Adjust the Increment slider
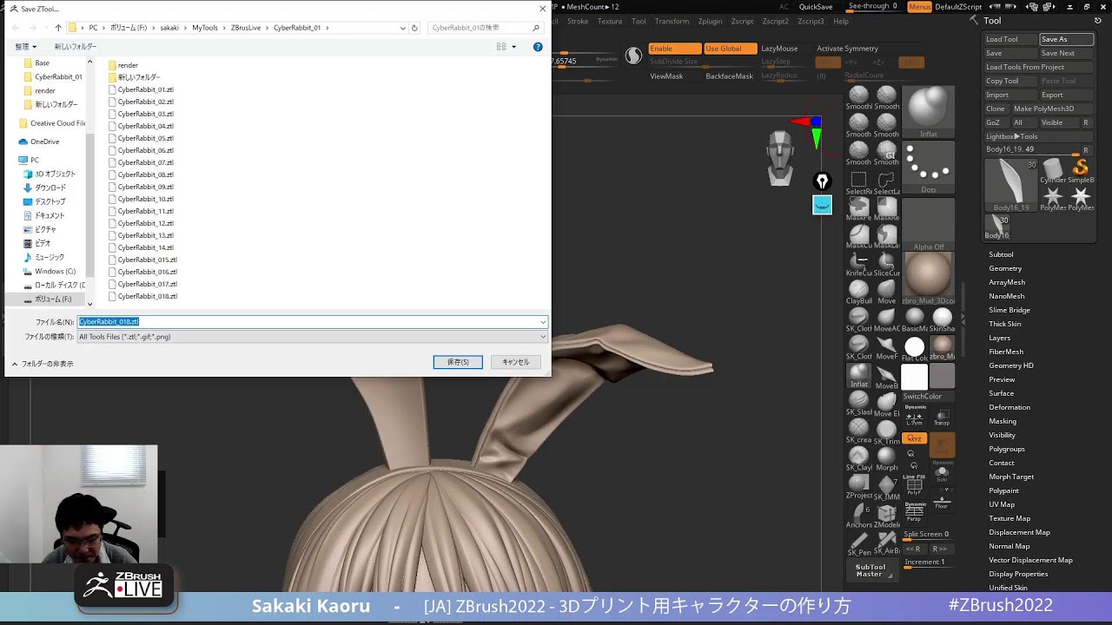 [928, 562]
